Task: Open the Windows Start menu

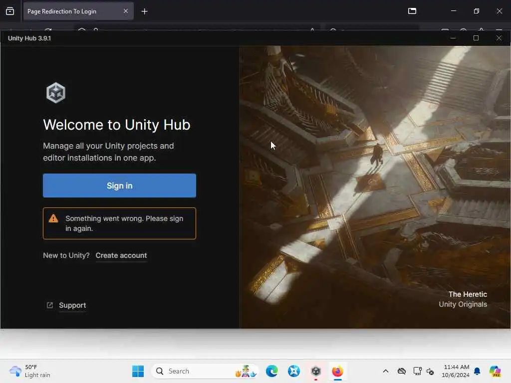Action: tap(138, 371)
